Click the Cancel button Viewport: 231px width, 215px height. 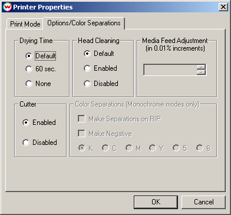tap(203, 202)
